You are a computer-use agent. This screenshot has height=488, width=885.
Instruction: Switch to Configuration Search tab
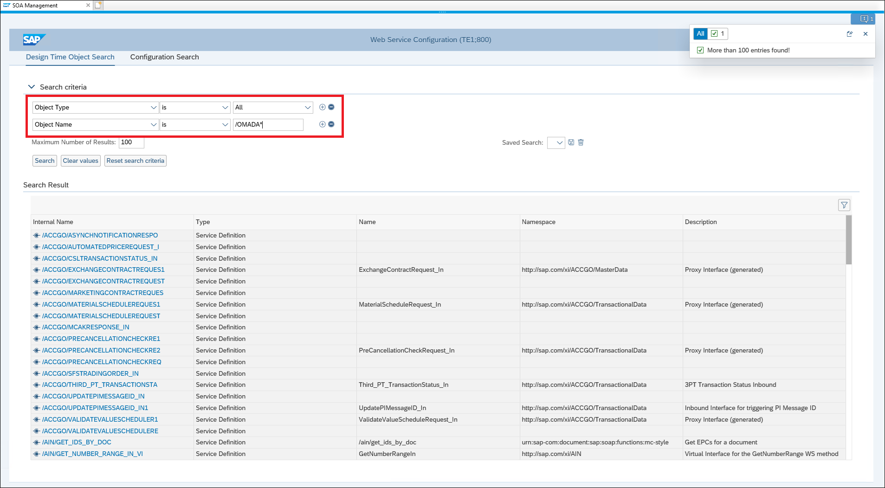164,57
